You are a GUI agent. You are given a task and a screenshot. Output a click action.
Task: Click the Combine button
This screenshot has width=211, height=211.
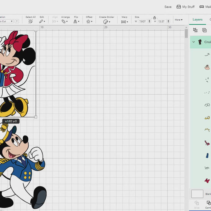(x=208, y=205)
